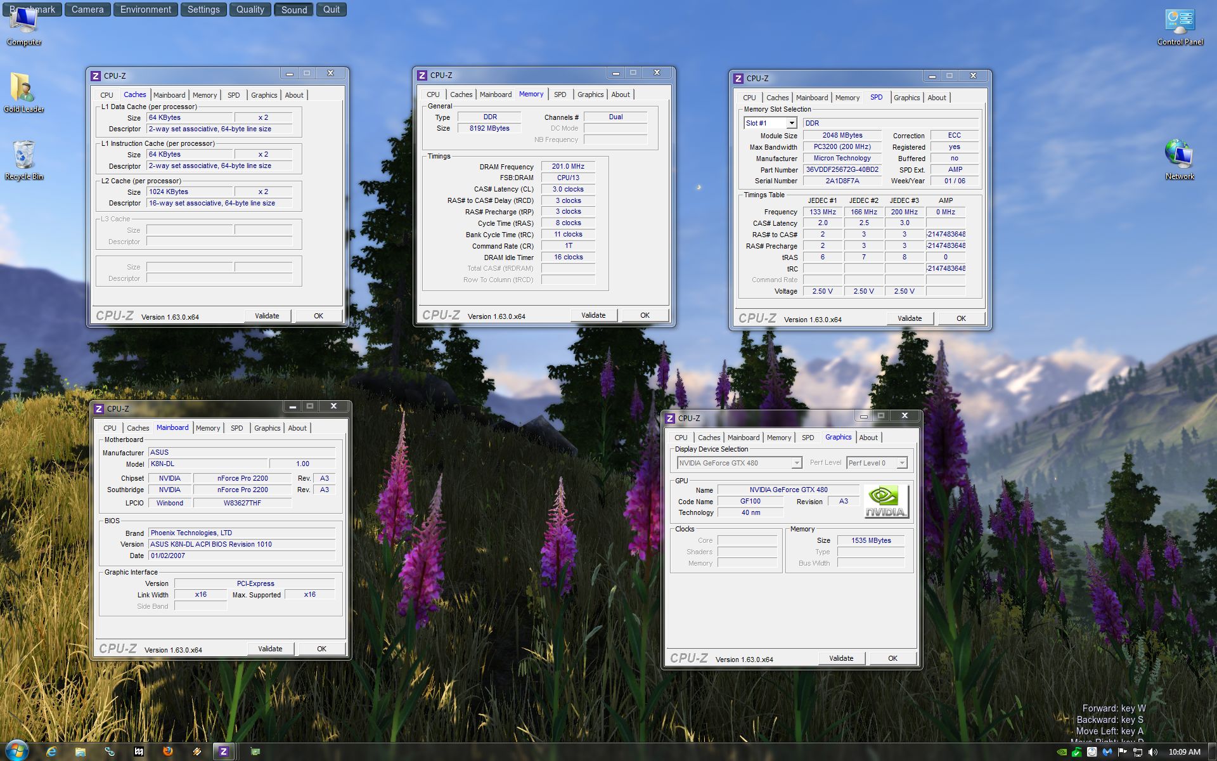Click the CPU-Z taskbar icon
Screen dimensions: 1217x761
pos(223,751)
